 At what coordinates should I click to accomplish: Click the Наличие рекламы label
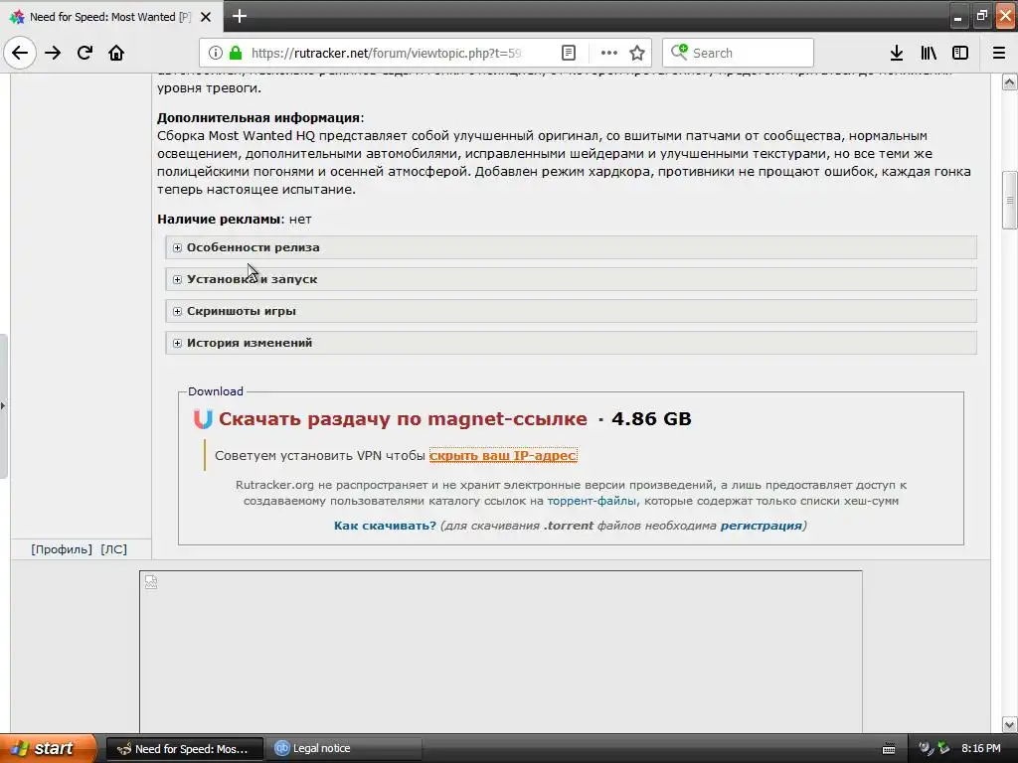click(218, 220)
